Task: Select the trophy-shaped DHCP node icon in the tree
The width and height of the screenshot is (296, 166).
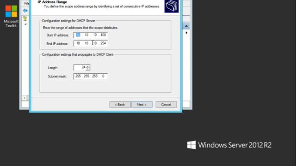Action: (x=25, y=18)
